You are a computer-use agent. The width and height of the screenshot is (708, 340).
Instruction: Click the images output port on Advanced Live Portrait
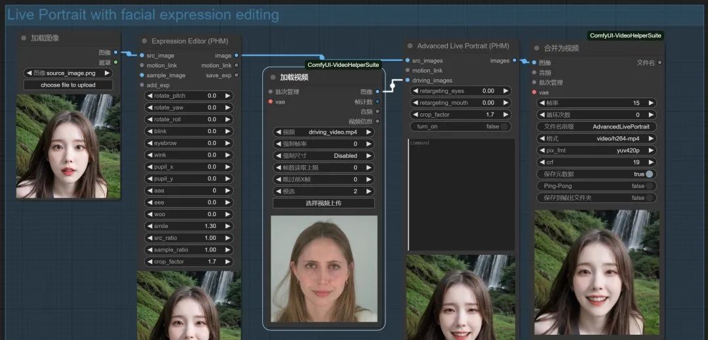pos(515,60)
